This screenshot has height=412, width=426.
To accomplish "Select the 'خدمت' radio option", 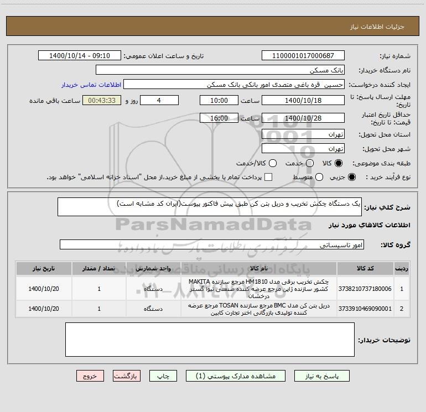I will pyautogui.click(x=309, y=163).
